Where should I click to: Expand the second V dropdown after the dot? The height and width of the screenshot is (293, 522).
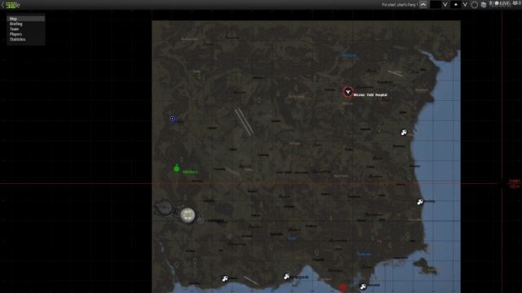tap(465, 5)
